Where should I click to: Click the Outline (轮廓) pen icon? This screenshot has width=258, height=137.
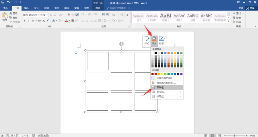point(161,39)
